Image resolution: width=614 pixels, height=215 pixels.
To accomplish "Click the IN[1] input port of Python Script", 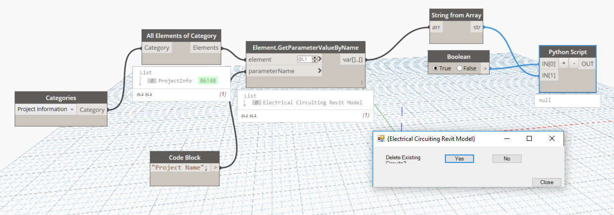I will (548, 75).
